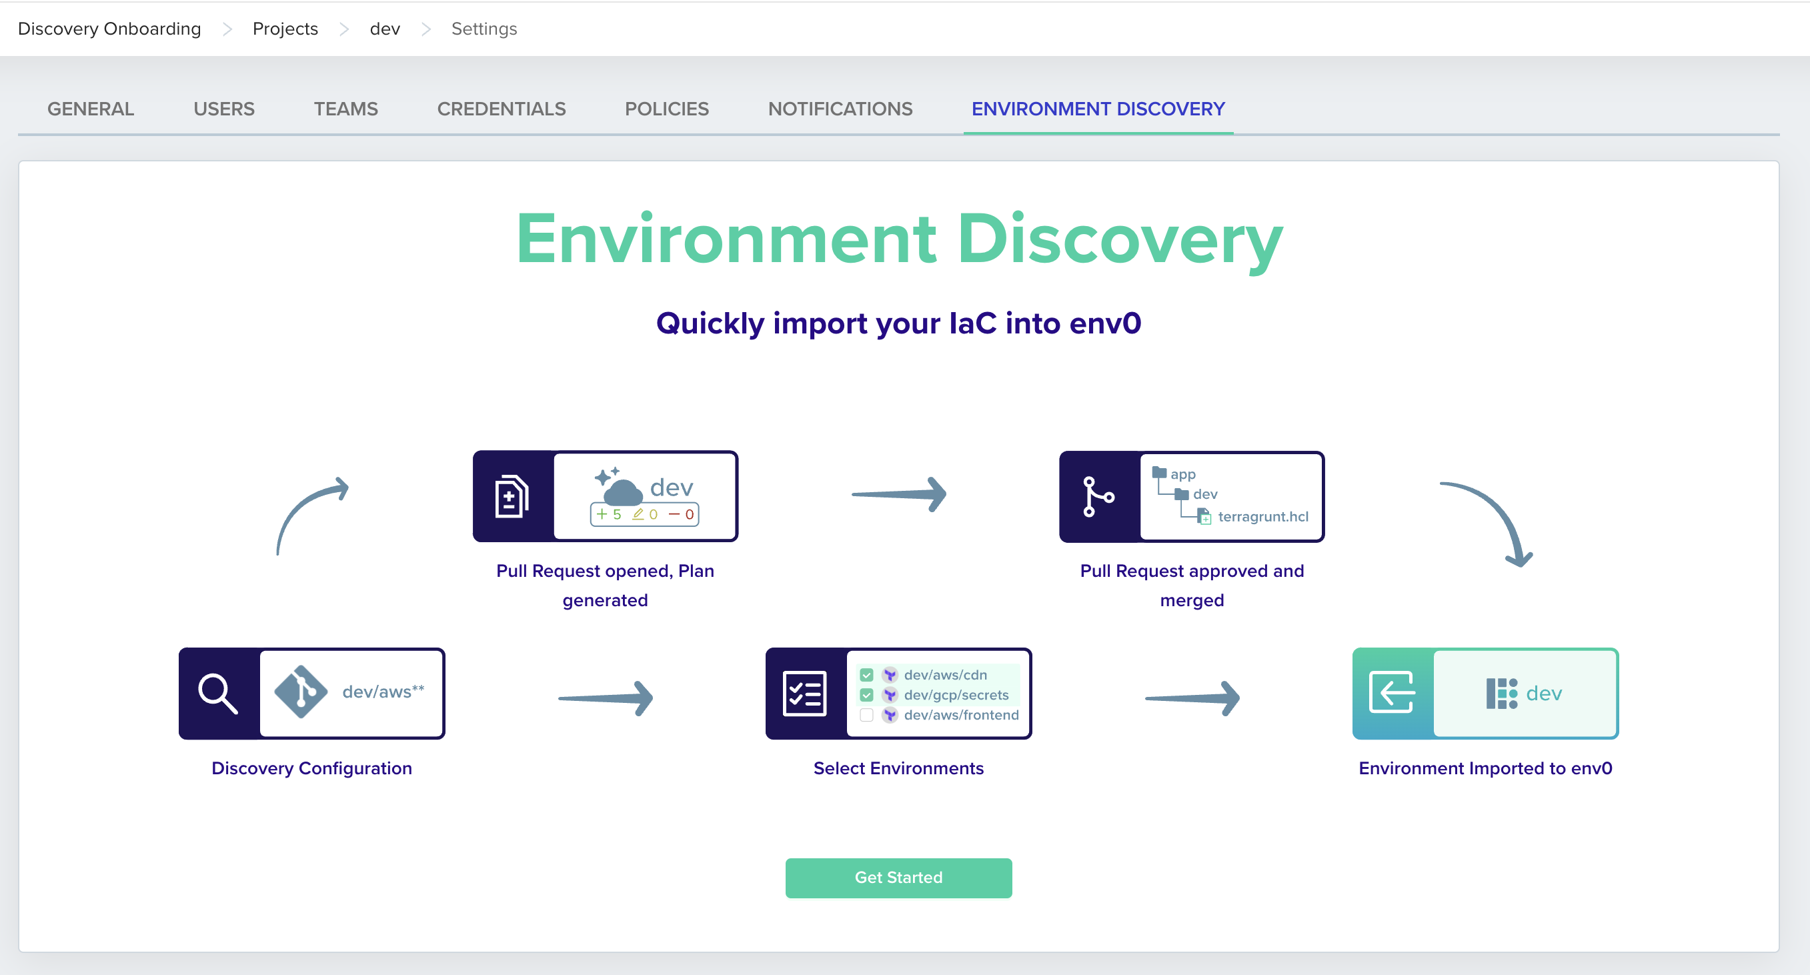This screenshot has width=1810, height=975.
Task: Go to Projects breadcrumb link
Action: pos(285,29)
